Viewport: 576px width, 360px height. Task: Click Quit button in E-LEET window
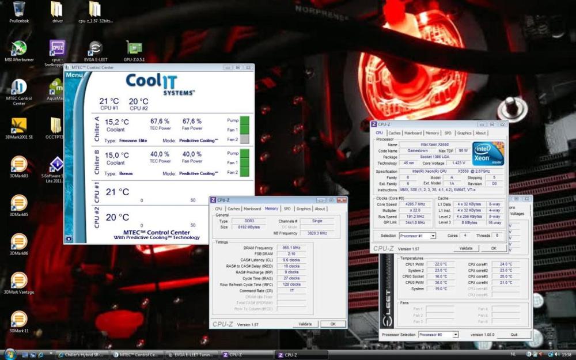[x=514, y=335]
